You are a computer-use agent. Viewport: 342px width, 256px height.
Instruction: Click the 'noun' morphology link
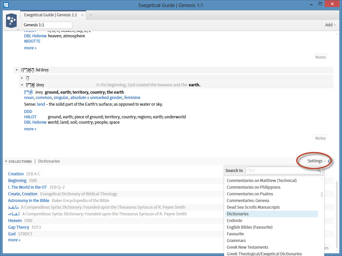click(29, 98)
